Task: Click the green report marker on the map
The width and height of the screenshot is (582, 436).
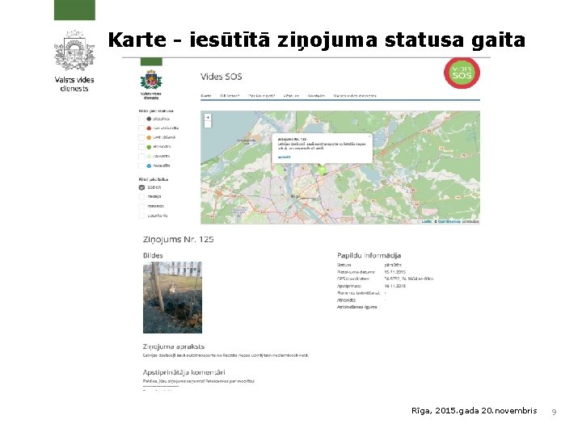Action: (323, 170)
